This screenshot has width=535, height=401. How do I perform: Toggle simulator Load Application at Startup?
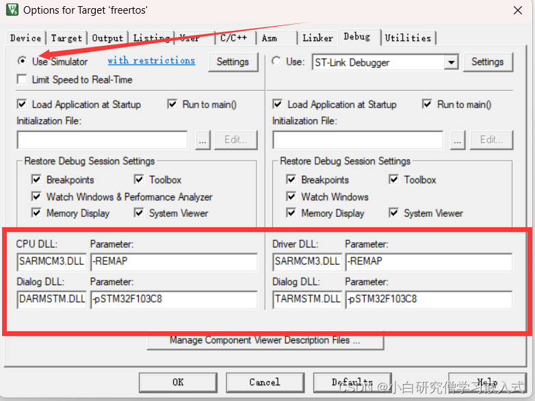click(x=22, y=104)
